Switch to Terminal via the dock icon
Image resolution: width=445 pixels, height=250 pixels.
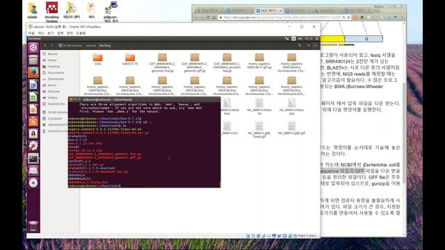click(x=33, y=158)
